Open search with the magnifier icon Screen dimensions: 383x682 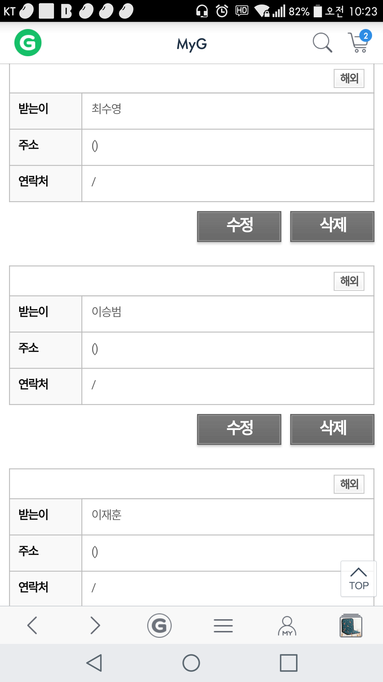[322, 43]
